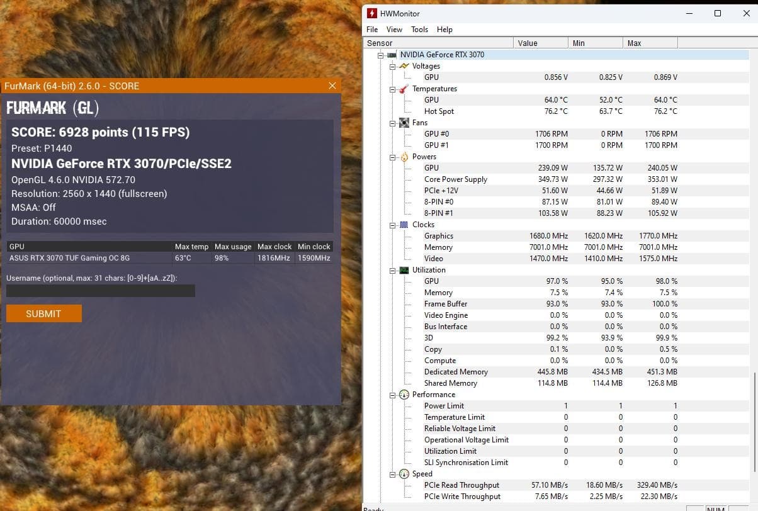Open the Tools menu in HWMonitor
The image size is (758, 511).
419,30
